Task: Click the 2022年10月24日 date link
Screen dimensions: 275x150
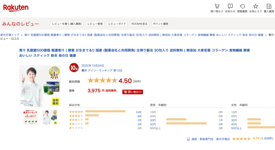Action: [x=93, y=66]
